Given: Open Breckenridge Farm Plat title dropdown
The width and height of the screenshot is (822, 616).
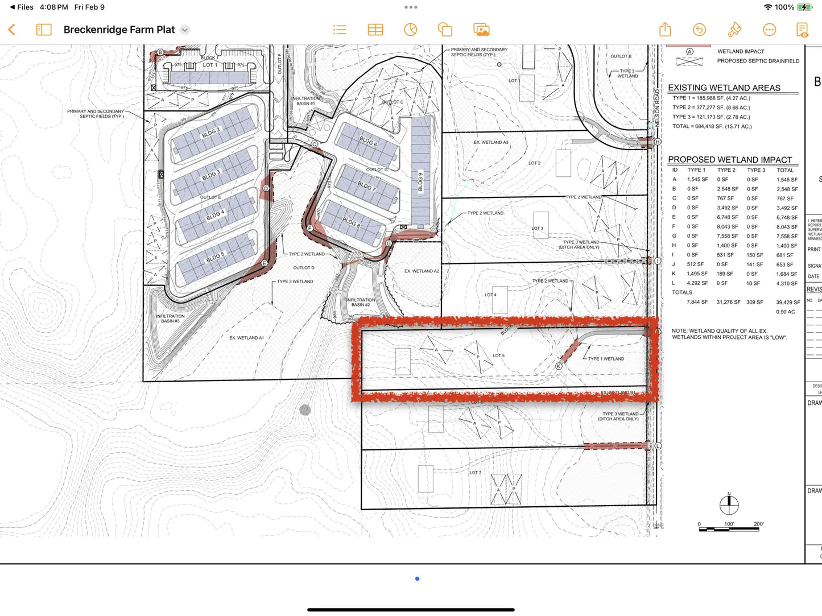Looking at the screenshot, I should [185, 30].
